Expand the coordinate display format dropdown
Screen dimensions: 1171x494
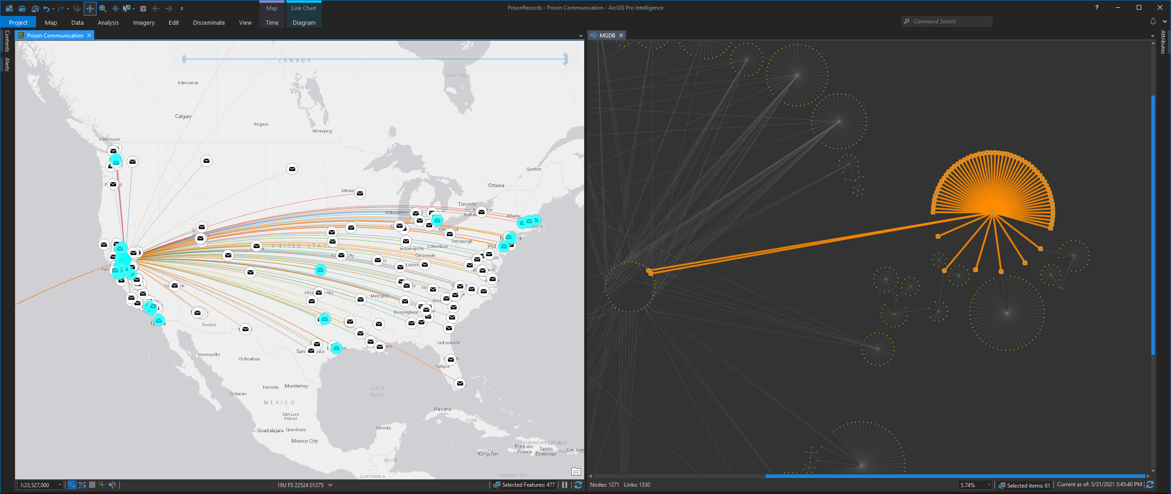330,485
